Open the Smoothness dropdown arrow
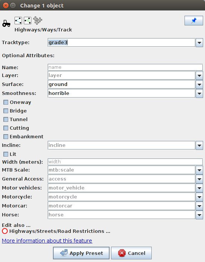 (199, 93)
